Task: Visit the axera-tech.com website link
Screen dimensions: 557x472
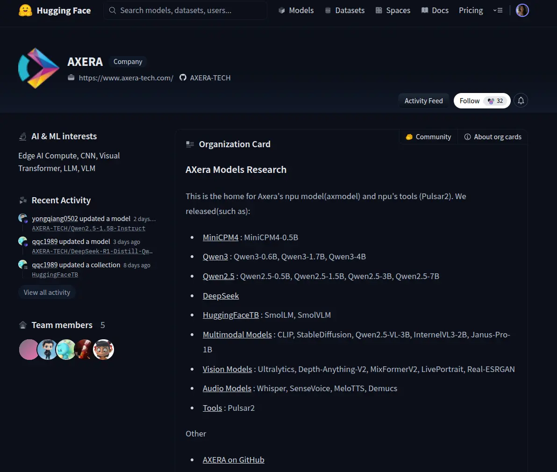Action: [x=126, y=78]
